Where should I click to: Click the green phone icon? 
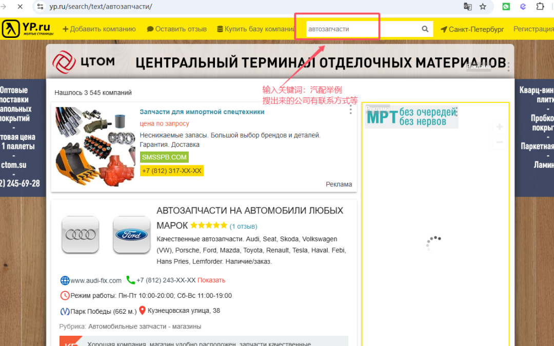[x=130, y=280]
